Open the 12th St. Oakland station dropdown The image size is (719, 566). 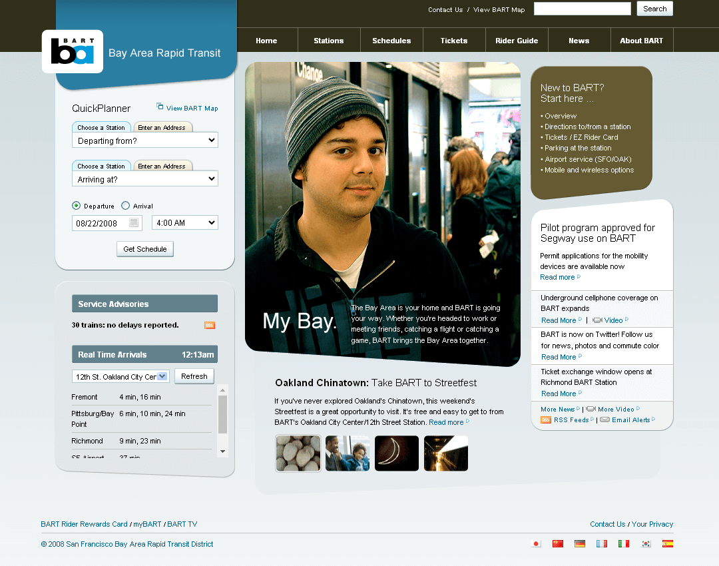click(x=120, y=377)
